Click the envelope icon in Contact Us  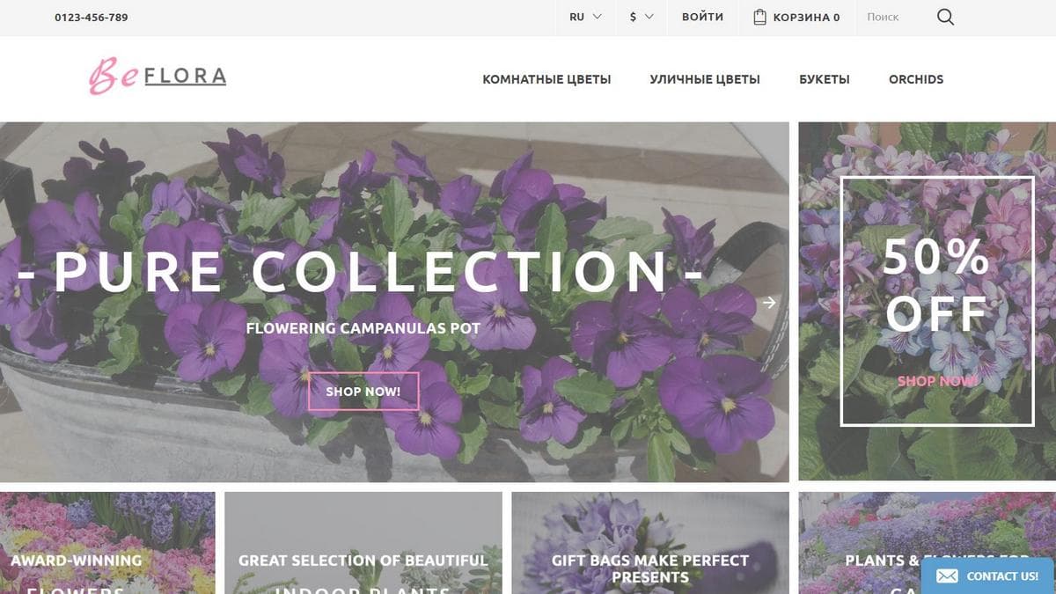click(x=947, y=576)
